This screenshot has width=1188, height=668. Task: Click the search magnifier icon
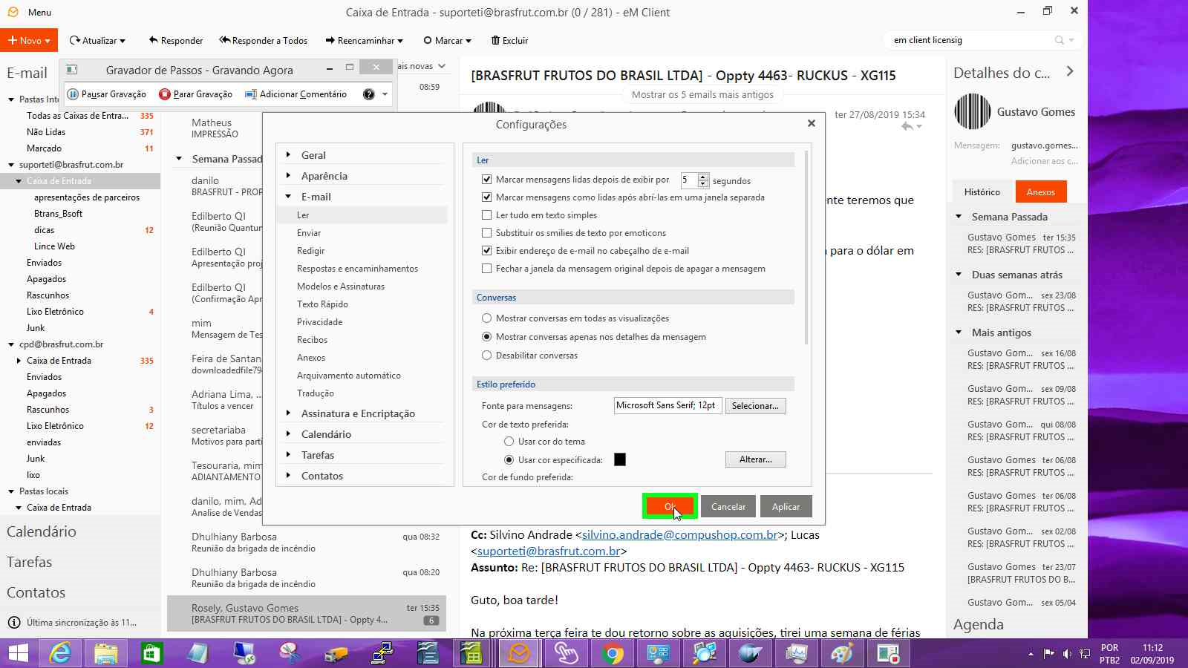[x=1060, y=40]
